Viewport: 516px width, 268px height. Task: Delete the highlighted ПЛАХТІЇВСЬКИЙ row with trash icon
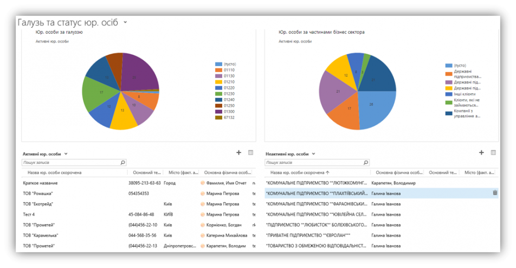[495, 193]
